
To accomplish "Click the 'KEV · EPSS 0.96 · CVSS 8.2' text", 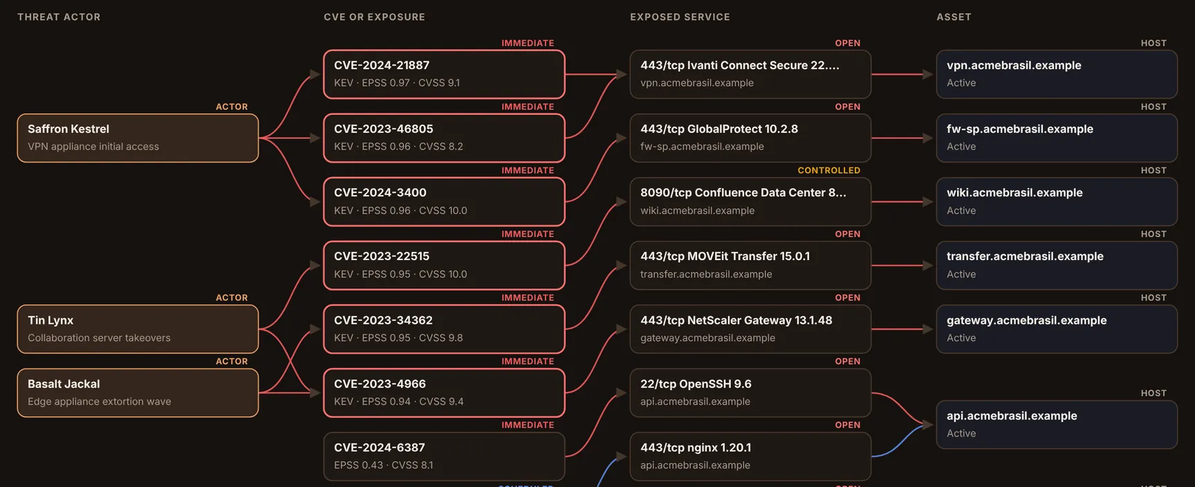I will (x=398, y=147).
